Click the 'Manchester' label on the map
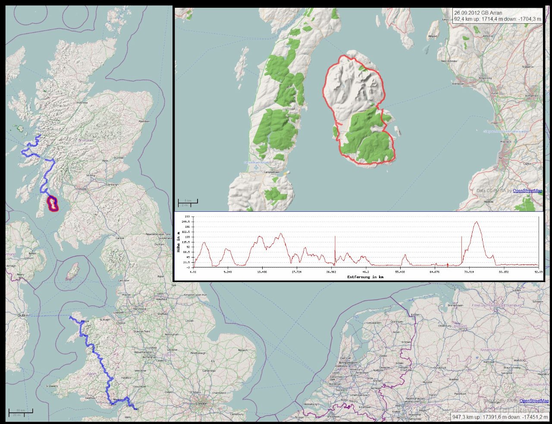 [140, 309]
